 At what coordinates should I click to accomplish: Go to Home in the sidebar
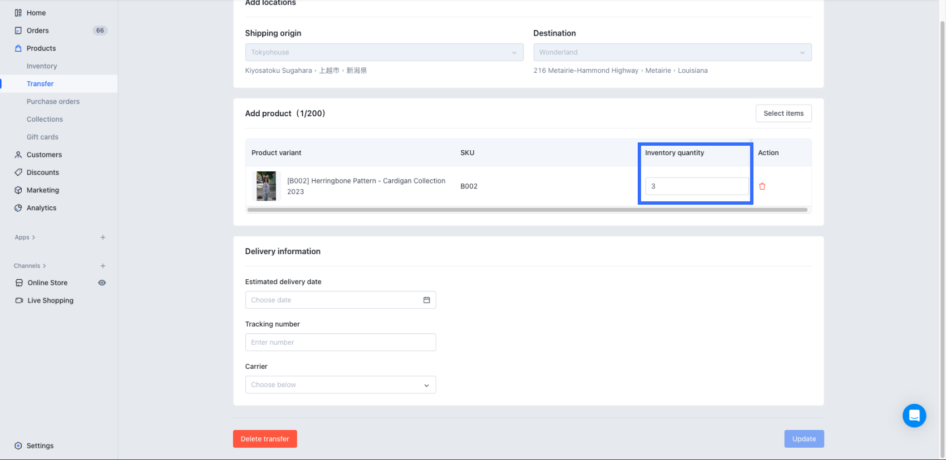tap(36, 13)
